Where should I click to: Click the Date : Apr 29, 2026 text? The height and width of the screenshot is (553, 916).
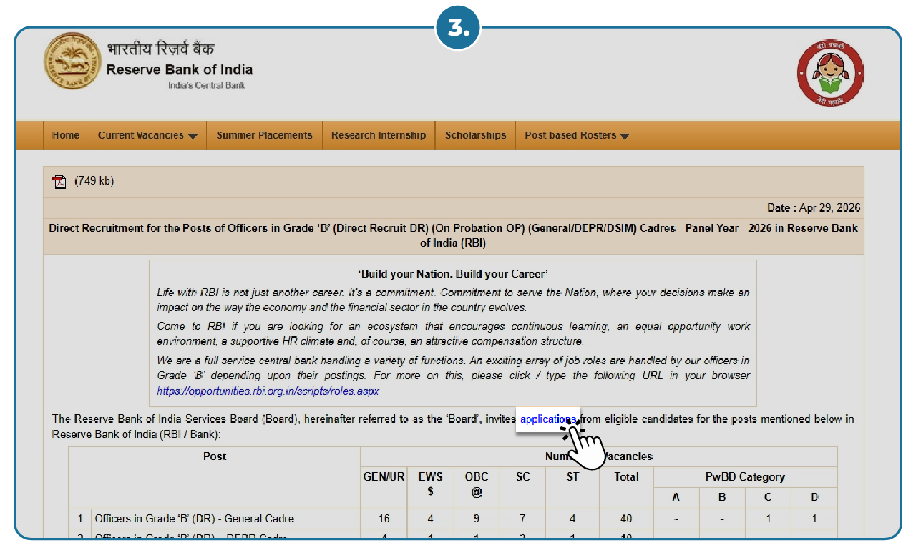click(814, 208)
